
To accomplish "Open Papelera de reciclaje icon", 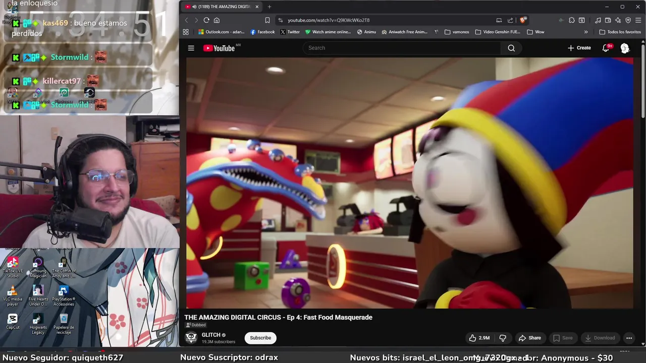I will point(64,324).
